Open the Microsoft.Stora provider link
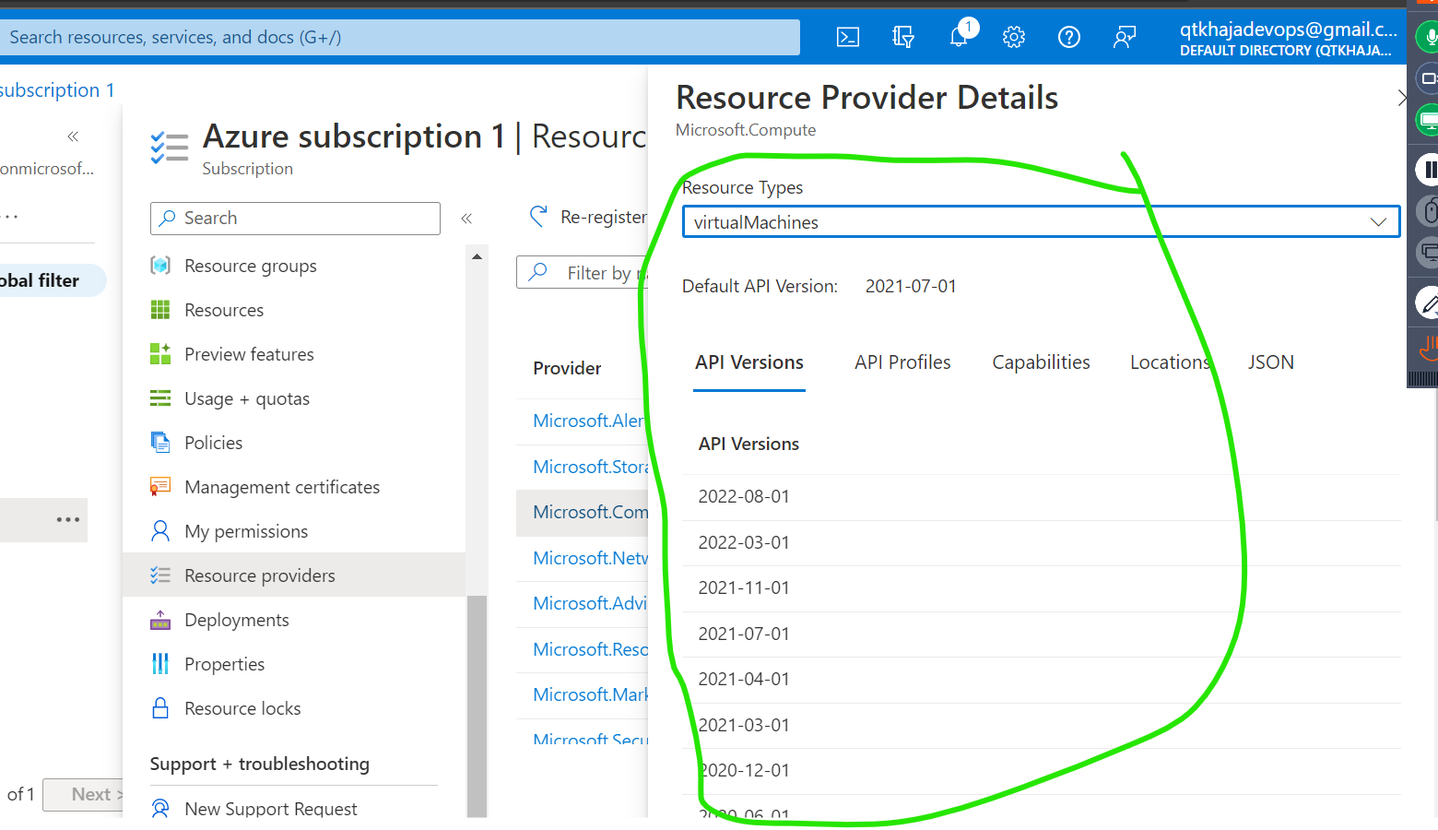Viewport: 1438px width, 830px height. pyautogui.click(x=590, y=467)
